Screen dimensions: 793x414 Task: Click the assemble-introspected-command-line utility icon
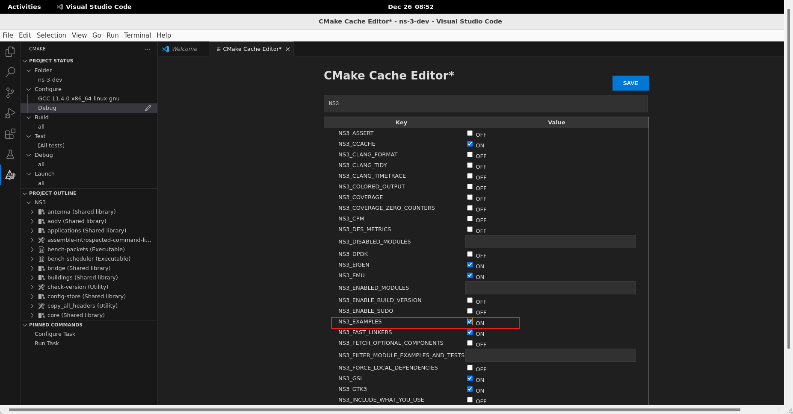[x=41, y=240]
